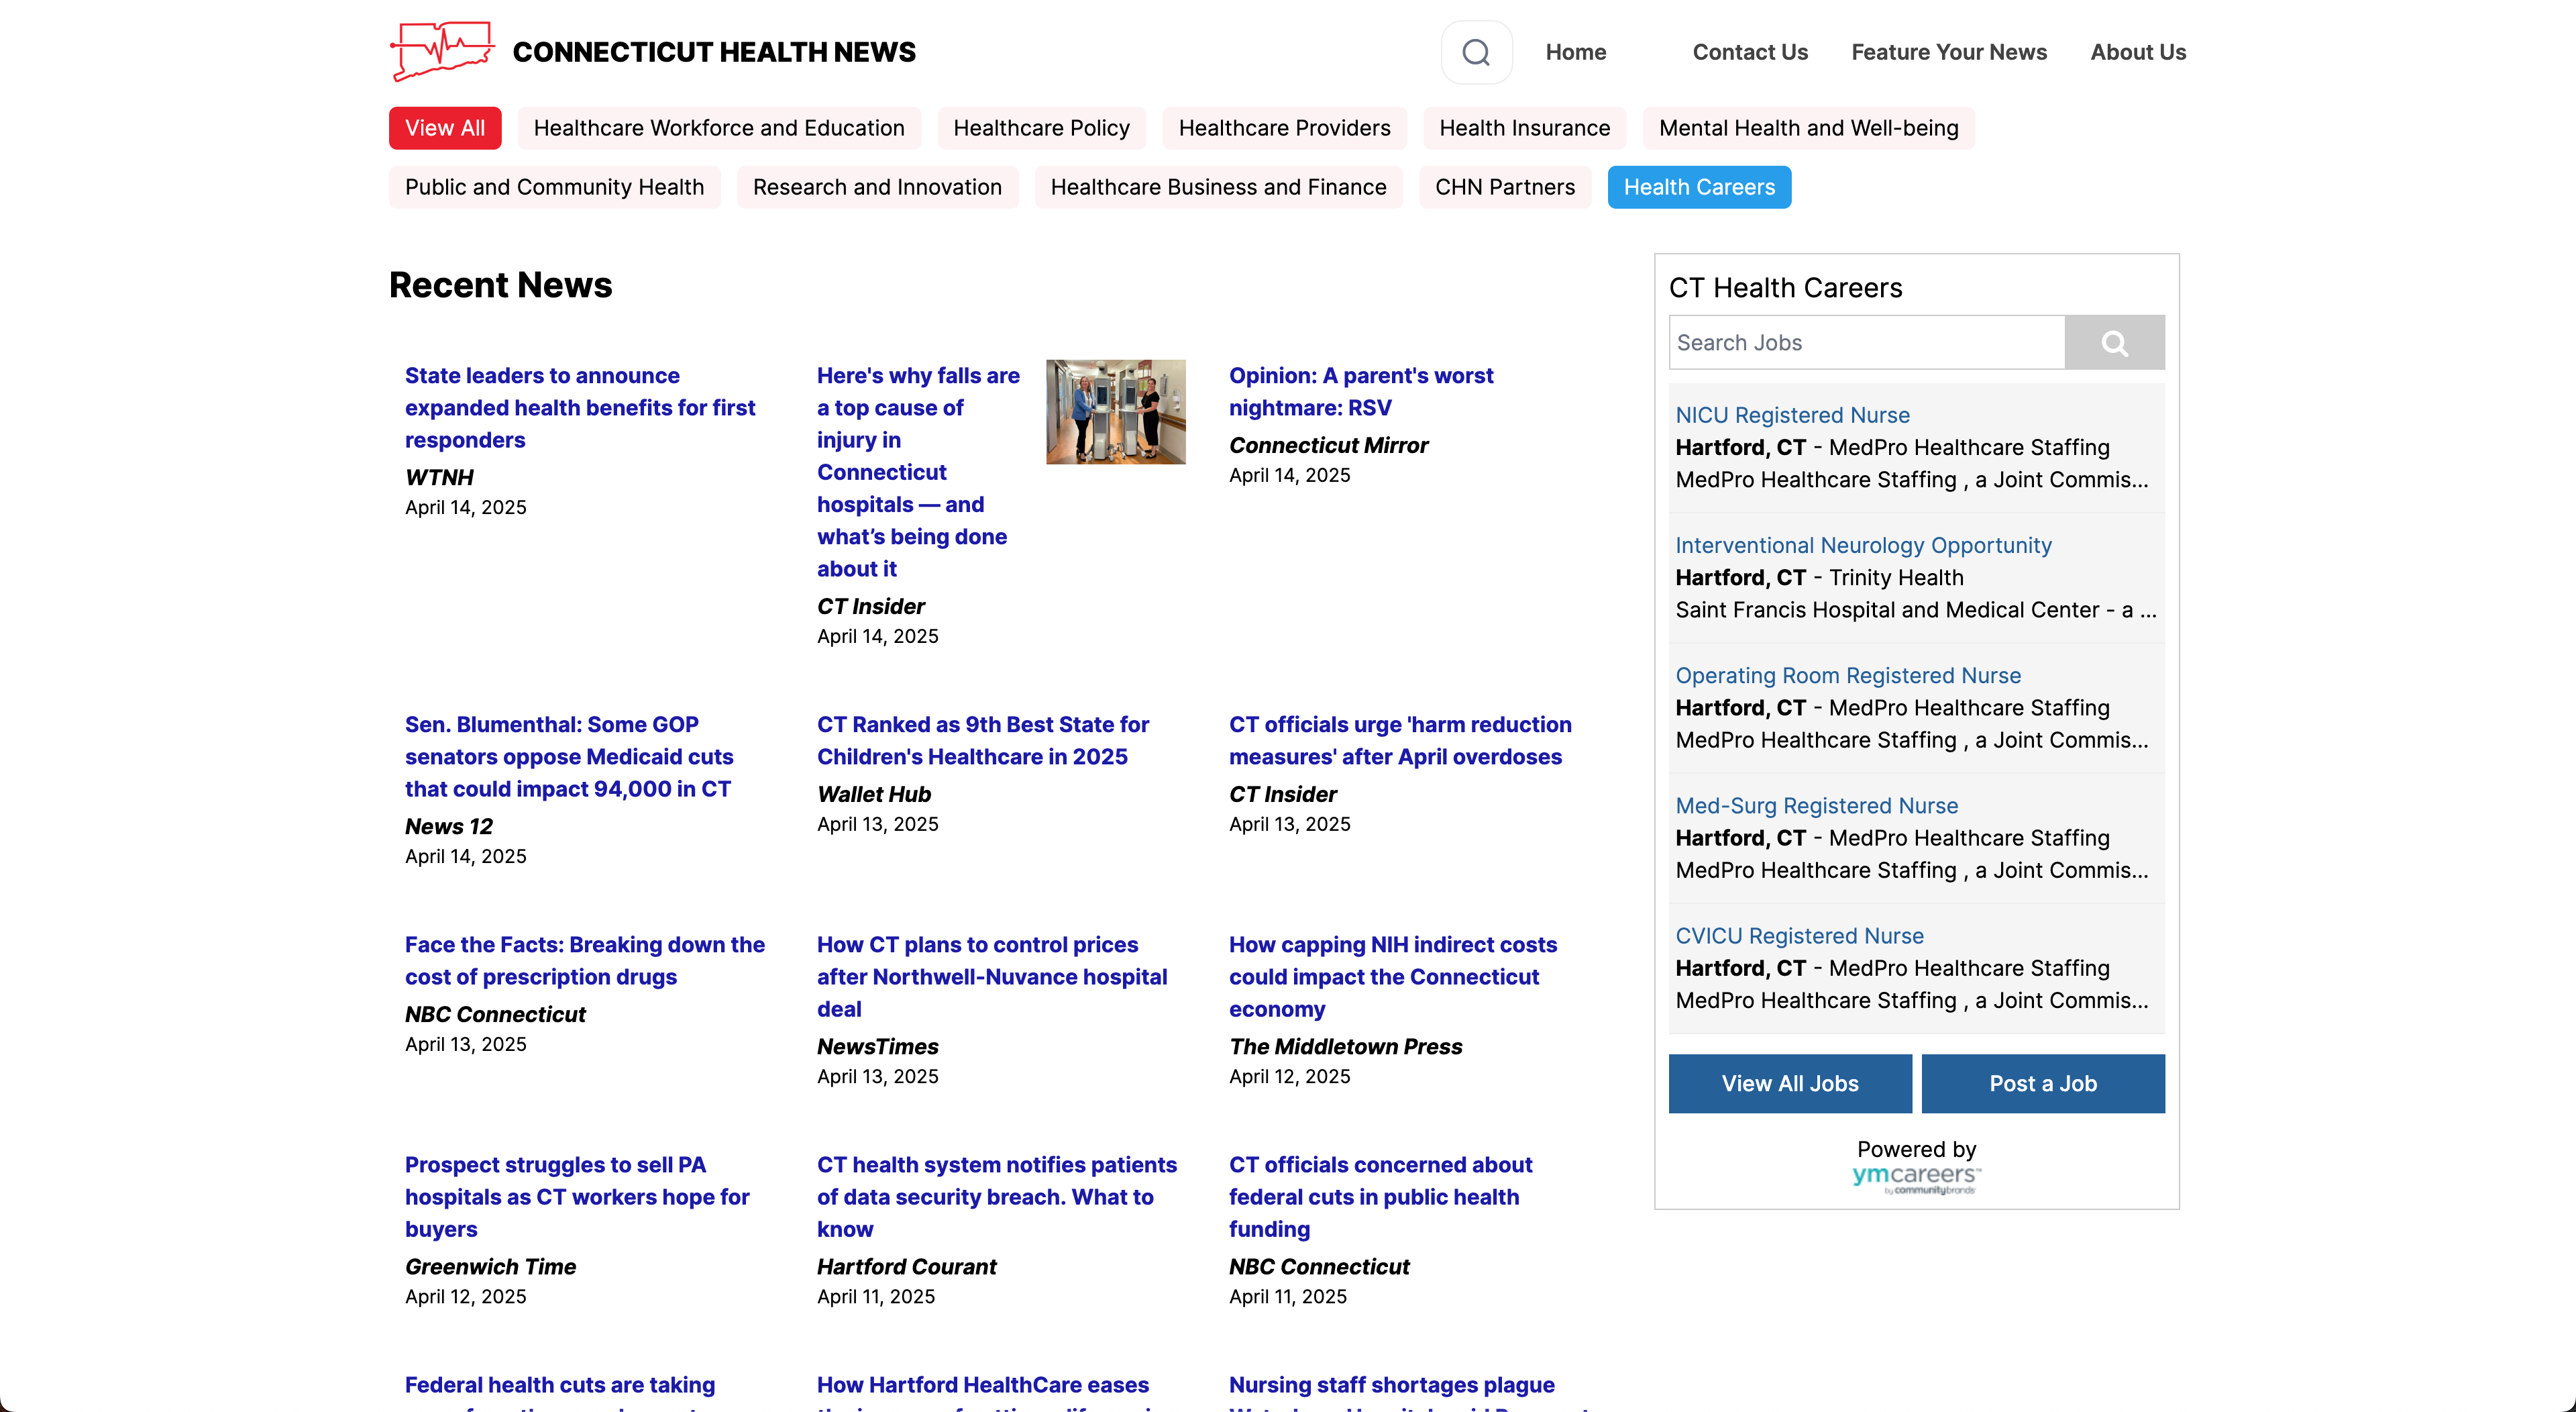Filter by Public and Community Health
This screenshot has width=2576, height=1412.
click(554, 187)
